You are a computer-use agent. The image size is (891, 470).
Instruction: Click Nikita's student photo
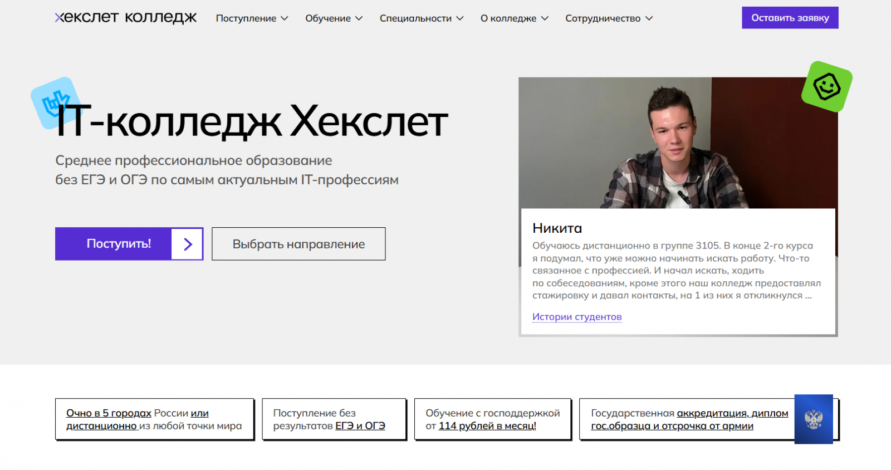(x=678, y=143)
